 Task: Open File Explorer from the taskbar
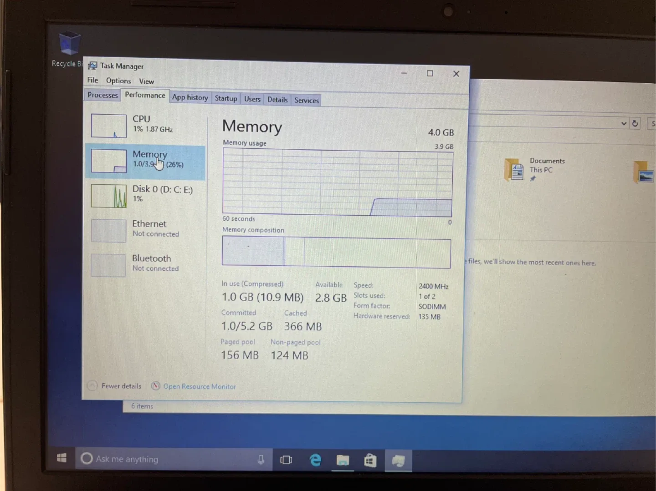coord(343,460)
